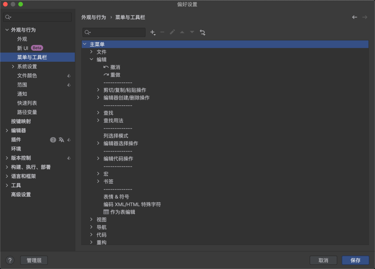Click the back arrow navigation icon
375x269 pixels.
click(355, 17)
